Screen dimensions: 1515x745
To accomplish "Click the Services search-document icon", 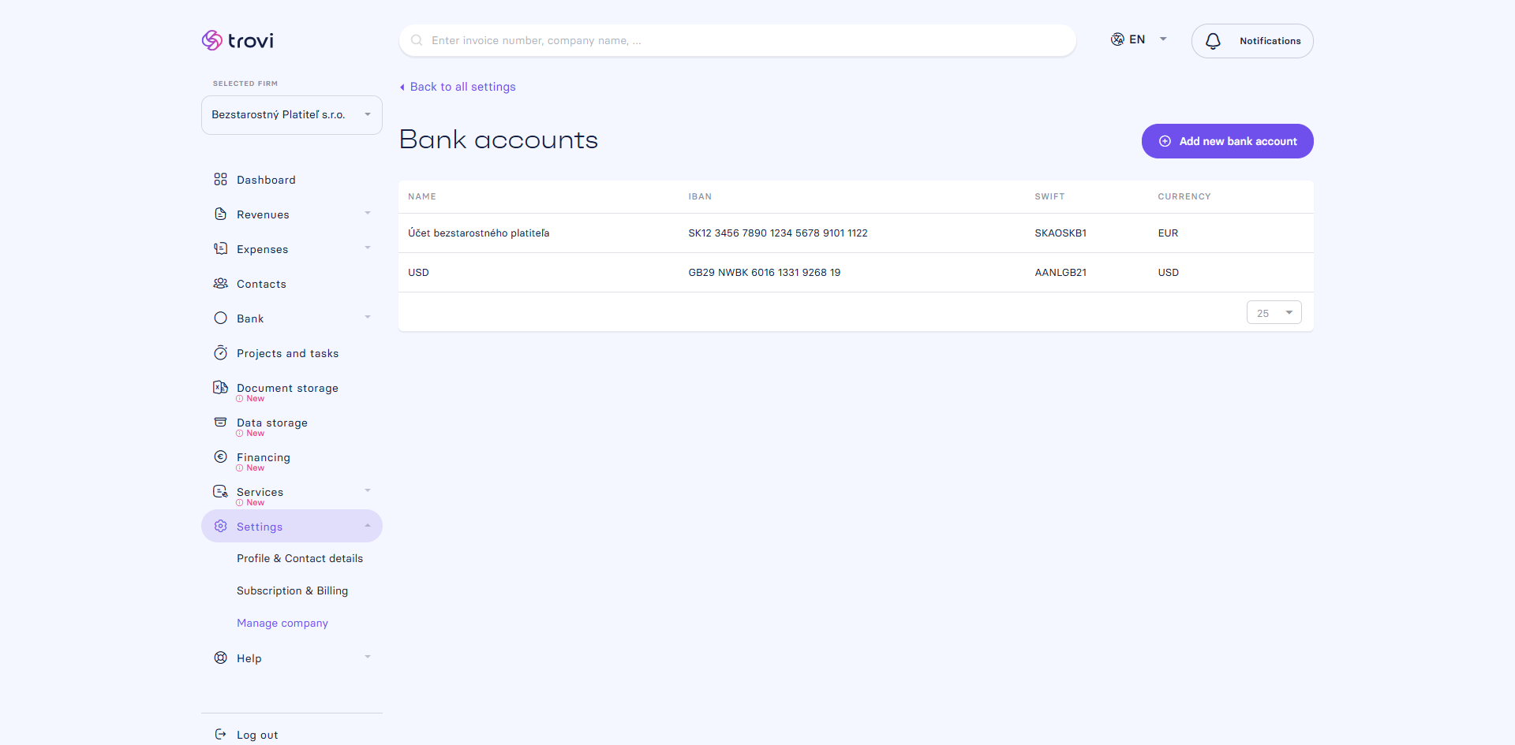I will click(x=220, y=491).
